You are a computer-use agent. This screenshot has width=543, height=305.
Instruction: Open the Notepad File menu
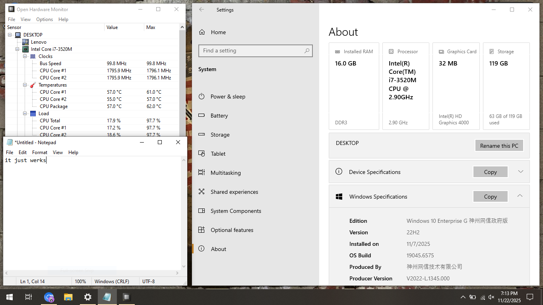pos(10,152)
